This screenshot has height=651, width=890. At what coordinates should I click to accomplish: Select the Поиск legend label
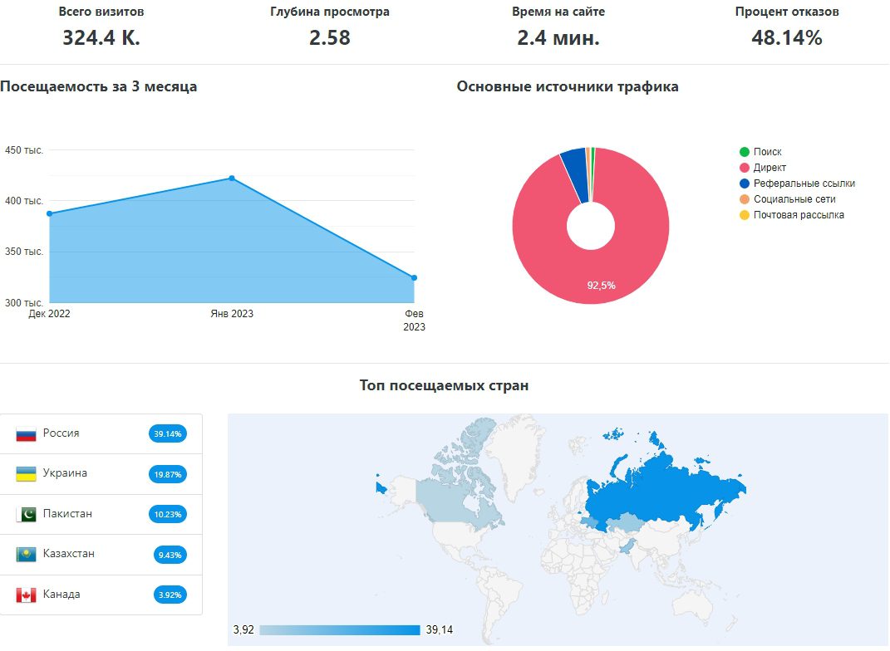point(767,151)
